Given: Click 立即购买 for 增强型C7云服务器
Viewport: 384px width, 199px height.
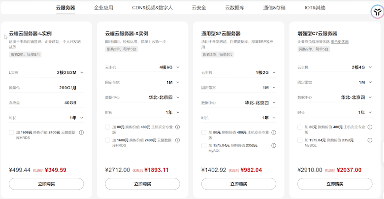Looking at the screenshot, I should pyautogui.click(x=335, y=184).
